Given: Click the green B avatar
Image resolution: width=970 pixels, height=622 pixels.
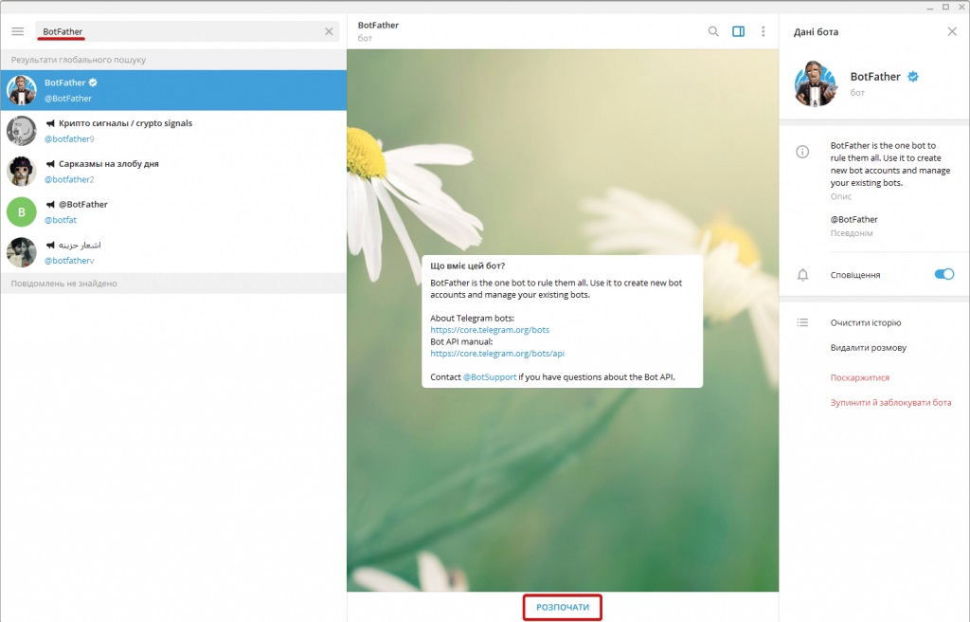Looking at the screenshot, I should [22, 211].
